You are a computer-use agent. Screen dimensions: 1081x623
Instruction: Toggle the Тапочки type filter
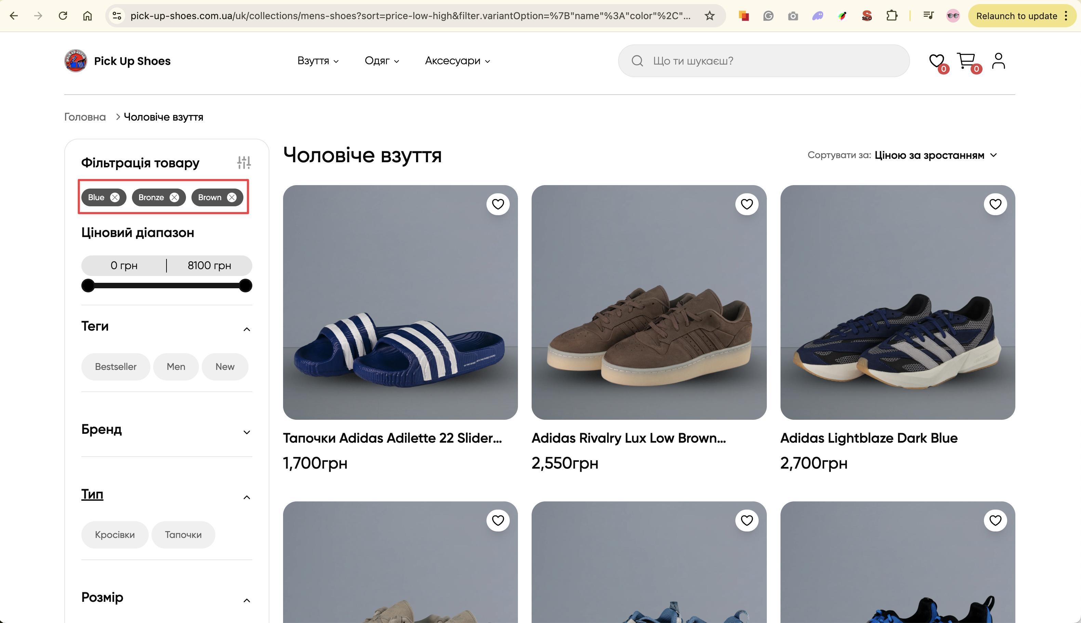(x=183, y=535)
